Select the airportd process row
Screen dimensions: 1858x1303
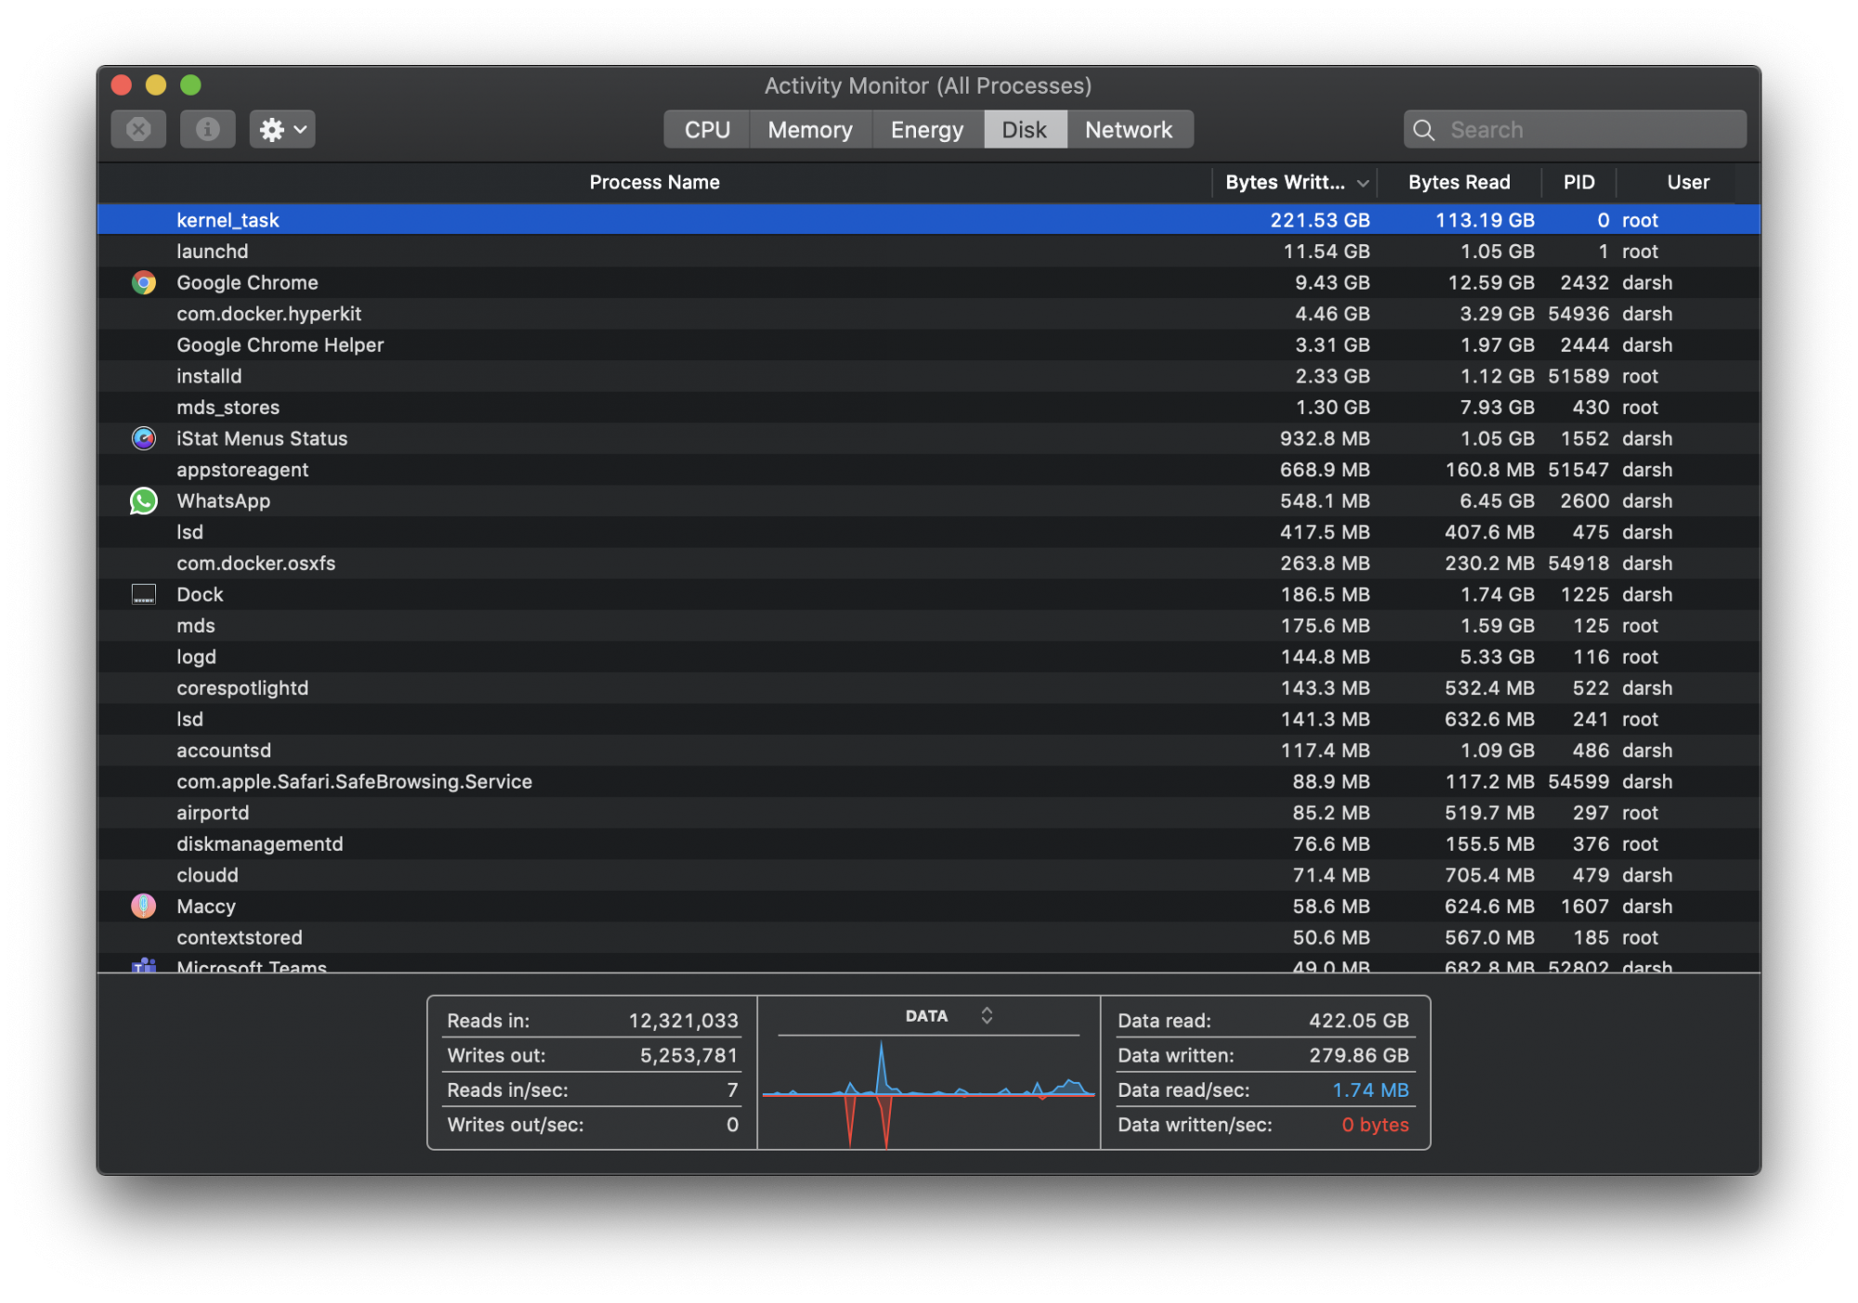coord(929,813)
